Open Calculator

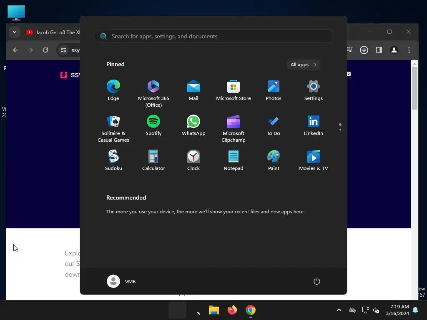(x=153, y=161)
